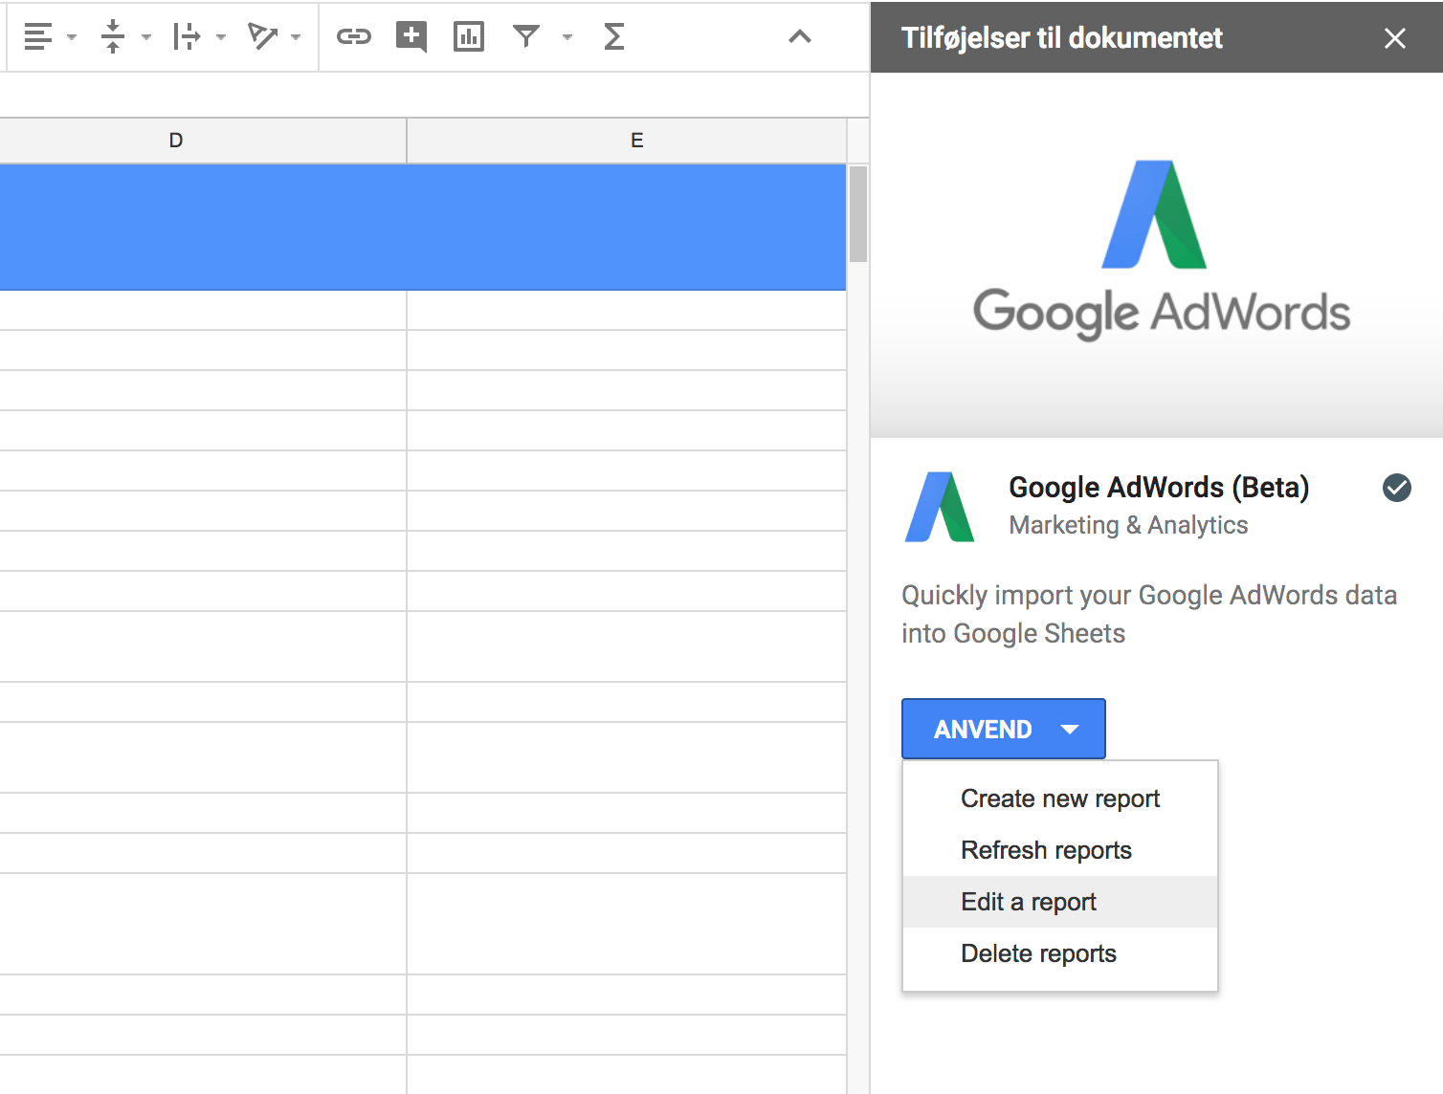1443x1094 pixels.
Task: Insert a comment with the comment icon
Action: (x=411, y=37)
